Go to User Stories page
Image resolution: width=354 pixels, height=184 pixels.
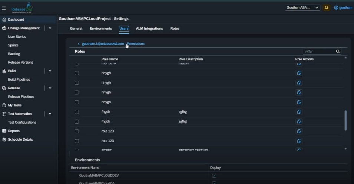click(x=17, y=37)
